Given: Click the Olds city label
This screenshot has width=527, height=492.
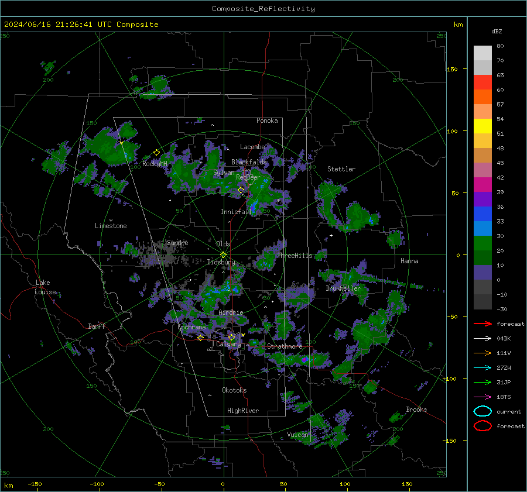Looking at the screenshot, I should coord(223,244).
